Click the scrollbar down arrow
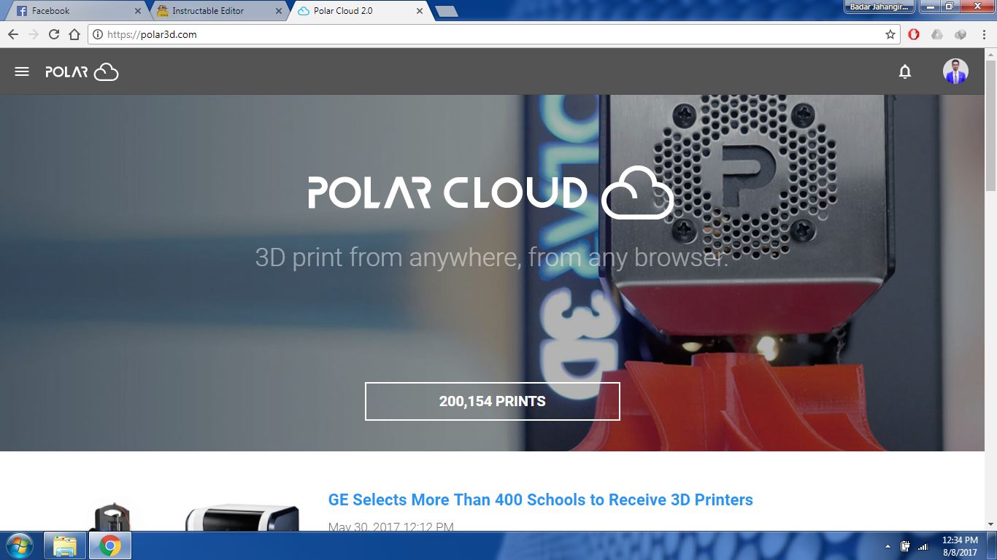Viewport: 997px width, 560px height. (x=990, y=524)
